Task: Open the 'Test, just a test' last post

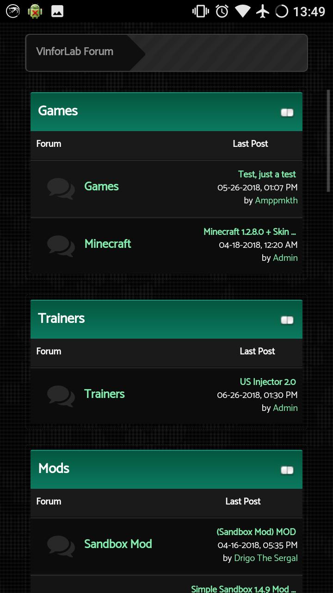Action: coord(267,174)
